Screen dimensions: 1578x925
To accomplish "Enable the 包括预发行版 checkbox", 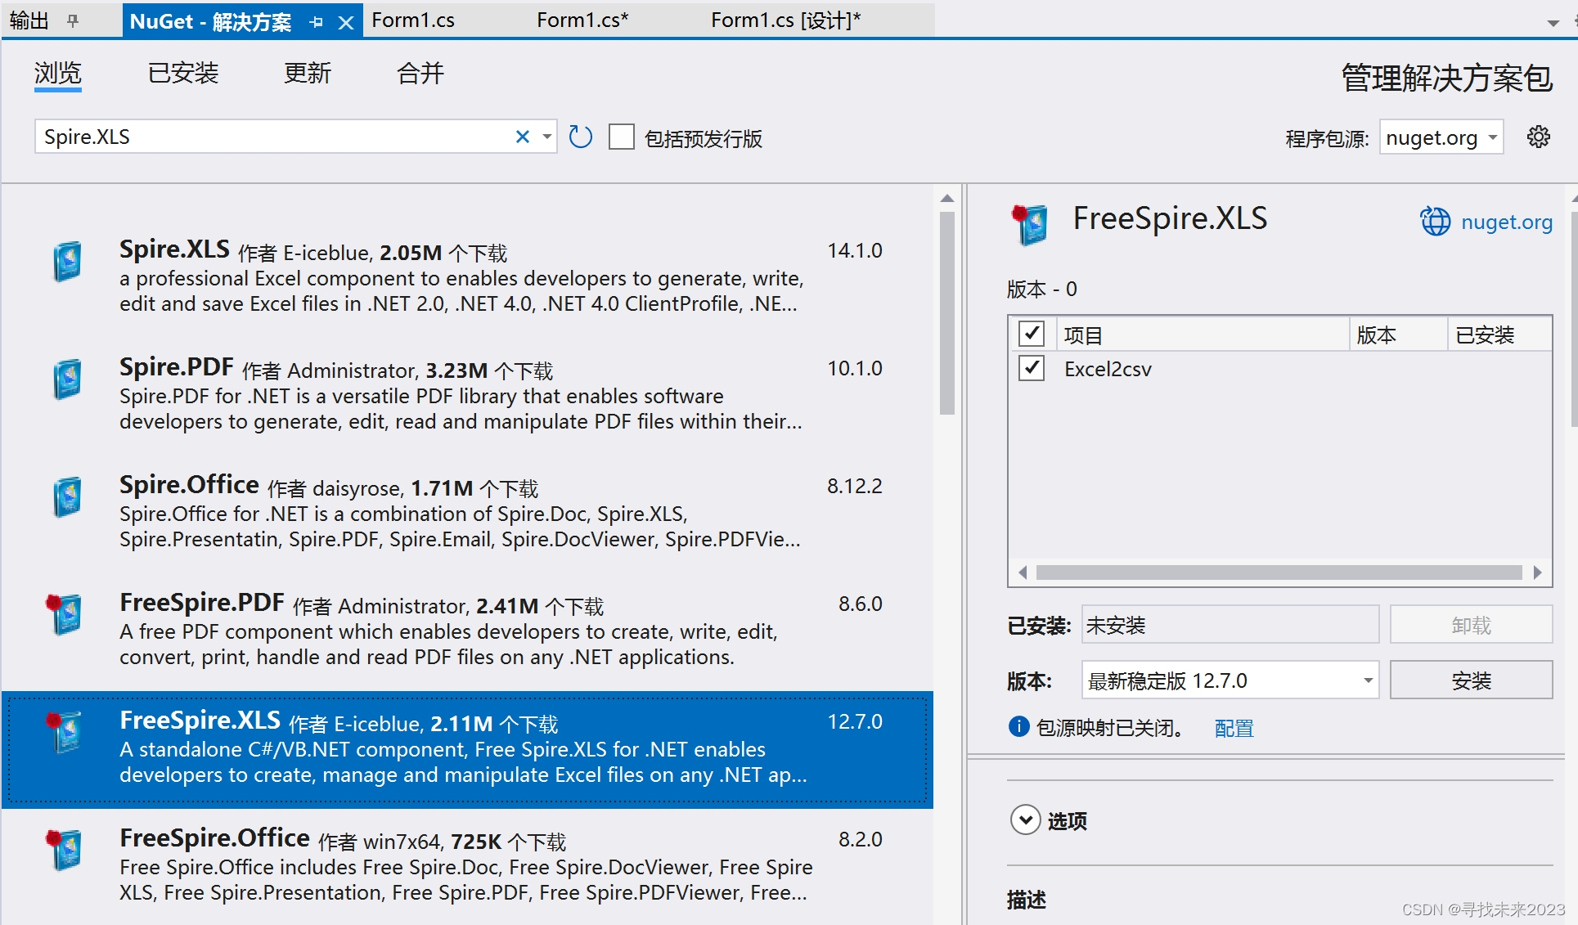I will (x=622, y=137).
